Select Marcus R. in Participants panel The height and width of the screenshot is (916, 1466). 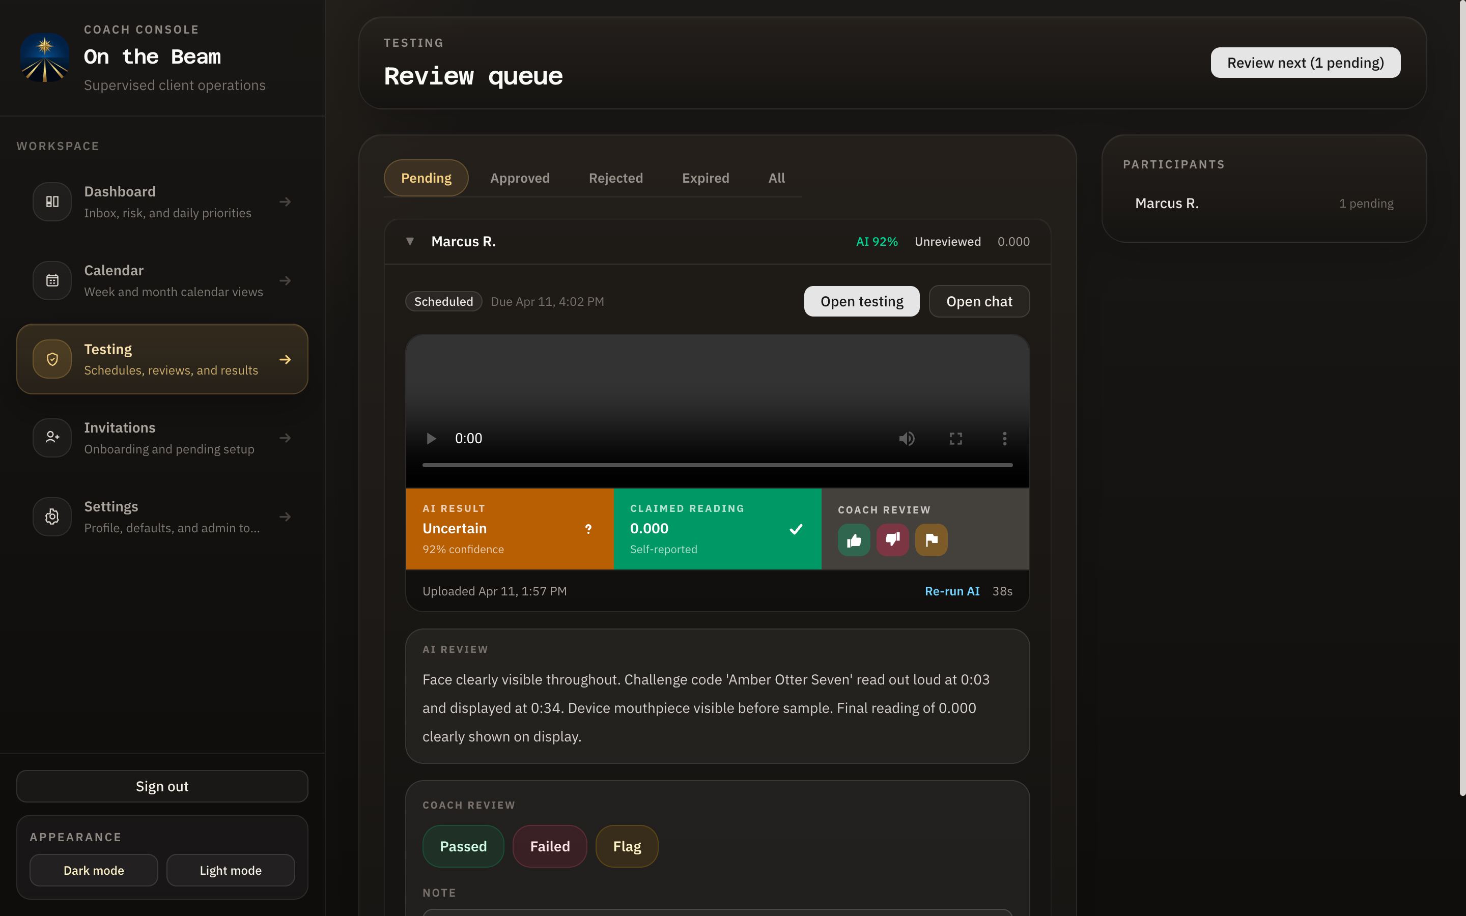pos(1264,203)
